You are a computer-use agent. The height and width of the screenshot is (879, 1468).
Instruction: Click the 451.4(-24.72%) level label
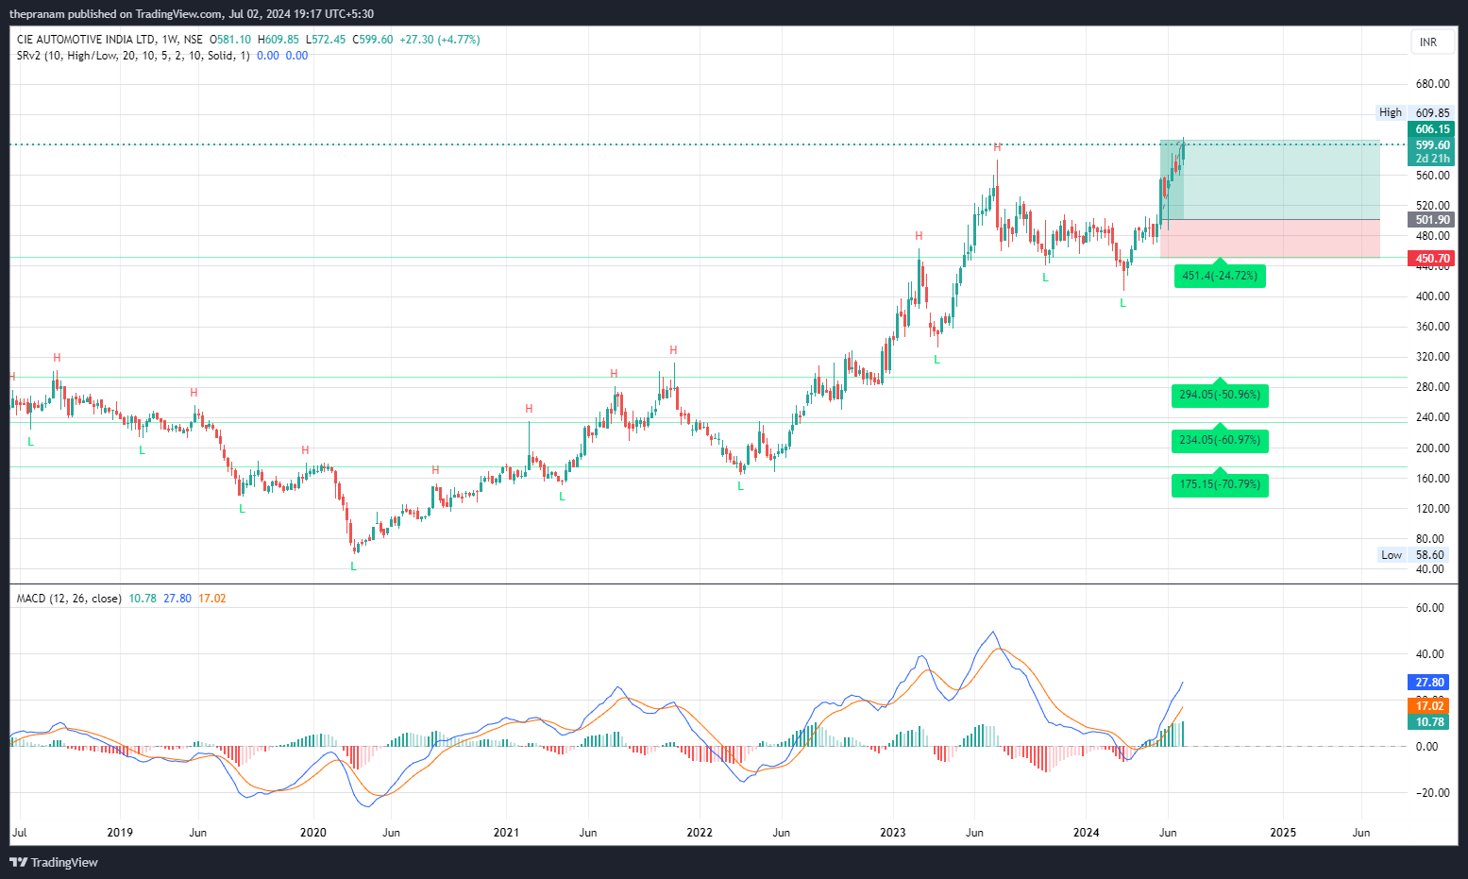pos(1220,276)
